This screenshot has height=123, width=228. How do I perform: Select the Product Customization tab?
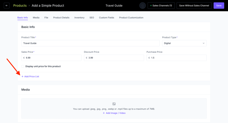tap(131, 17)
